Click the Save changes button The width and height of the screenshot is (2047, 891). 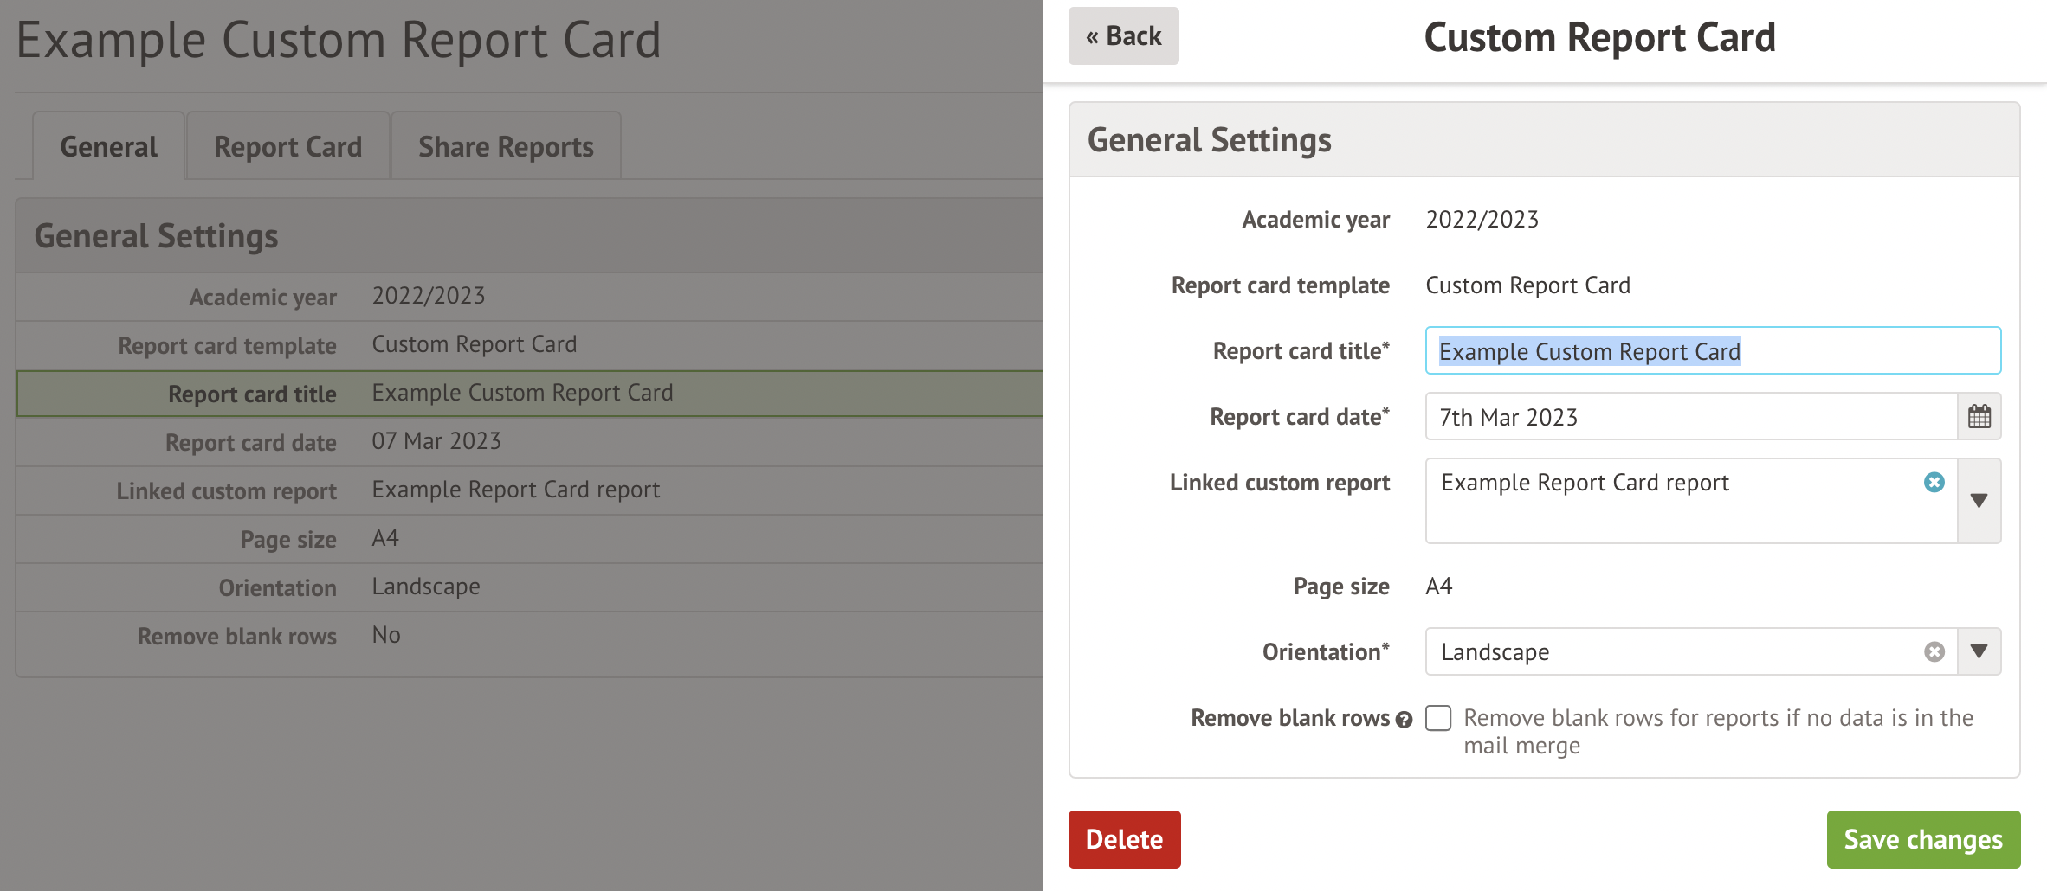(x=1922, y=839)
